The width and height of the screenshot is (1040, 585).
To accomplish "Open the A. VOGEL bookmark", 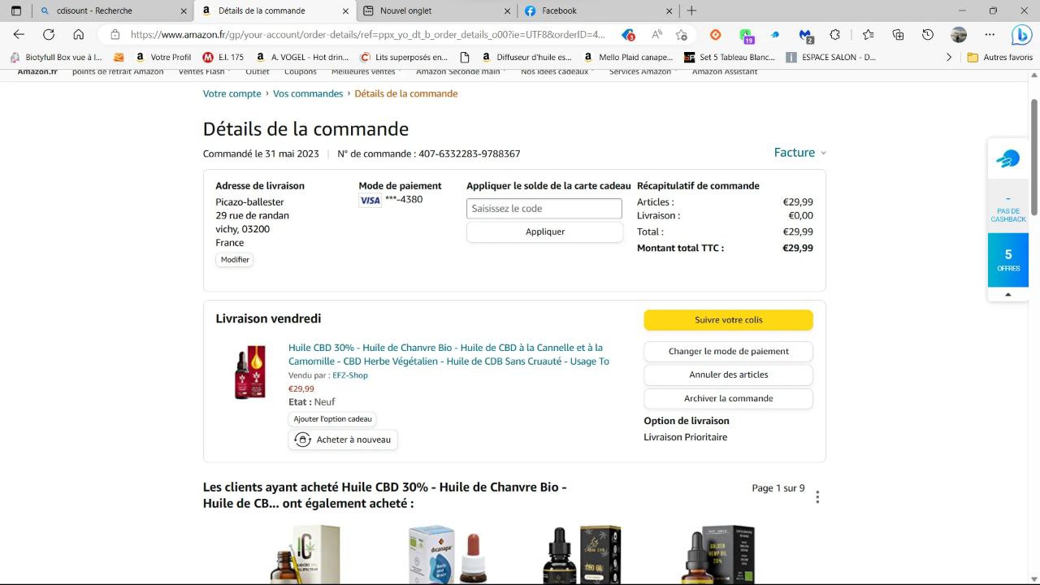I will click(x=302, y=58).
